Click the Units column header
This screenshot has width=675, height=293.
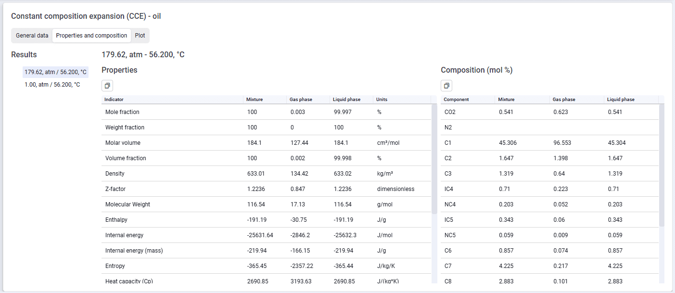pyautogui.click(x=402, y=100)
